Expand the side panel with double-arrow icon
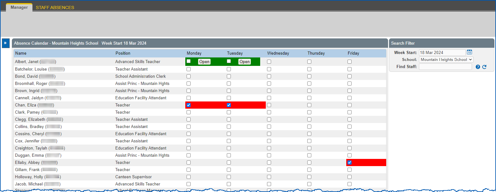 5,43
